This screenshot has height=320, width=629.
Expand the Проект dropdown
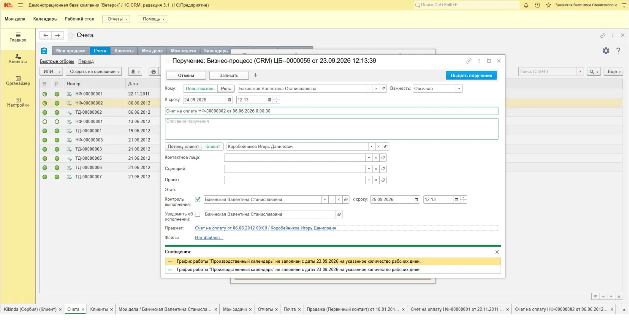[x=369, y=180]
